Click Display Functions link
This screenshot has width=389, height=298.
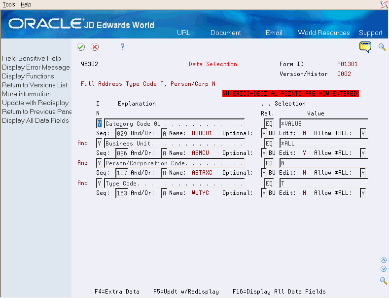pyautogui.click(x=28, y=76)
